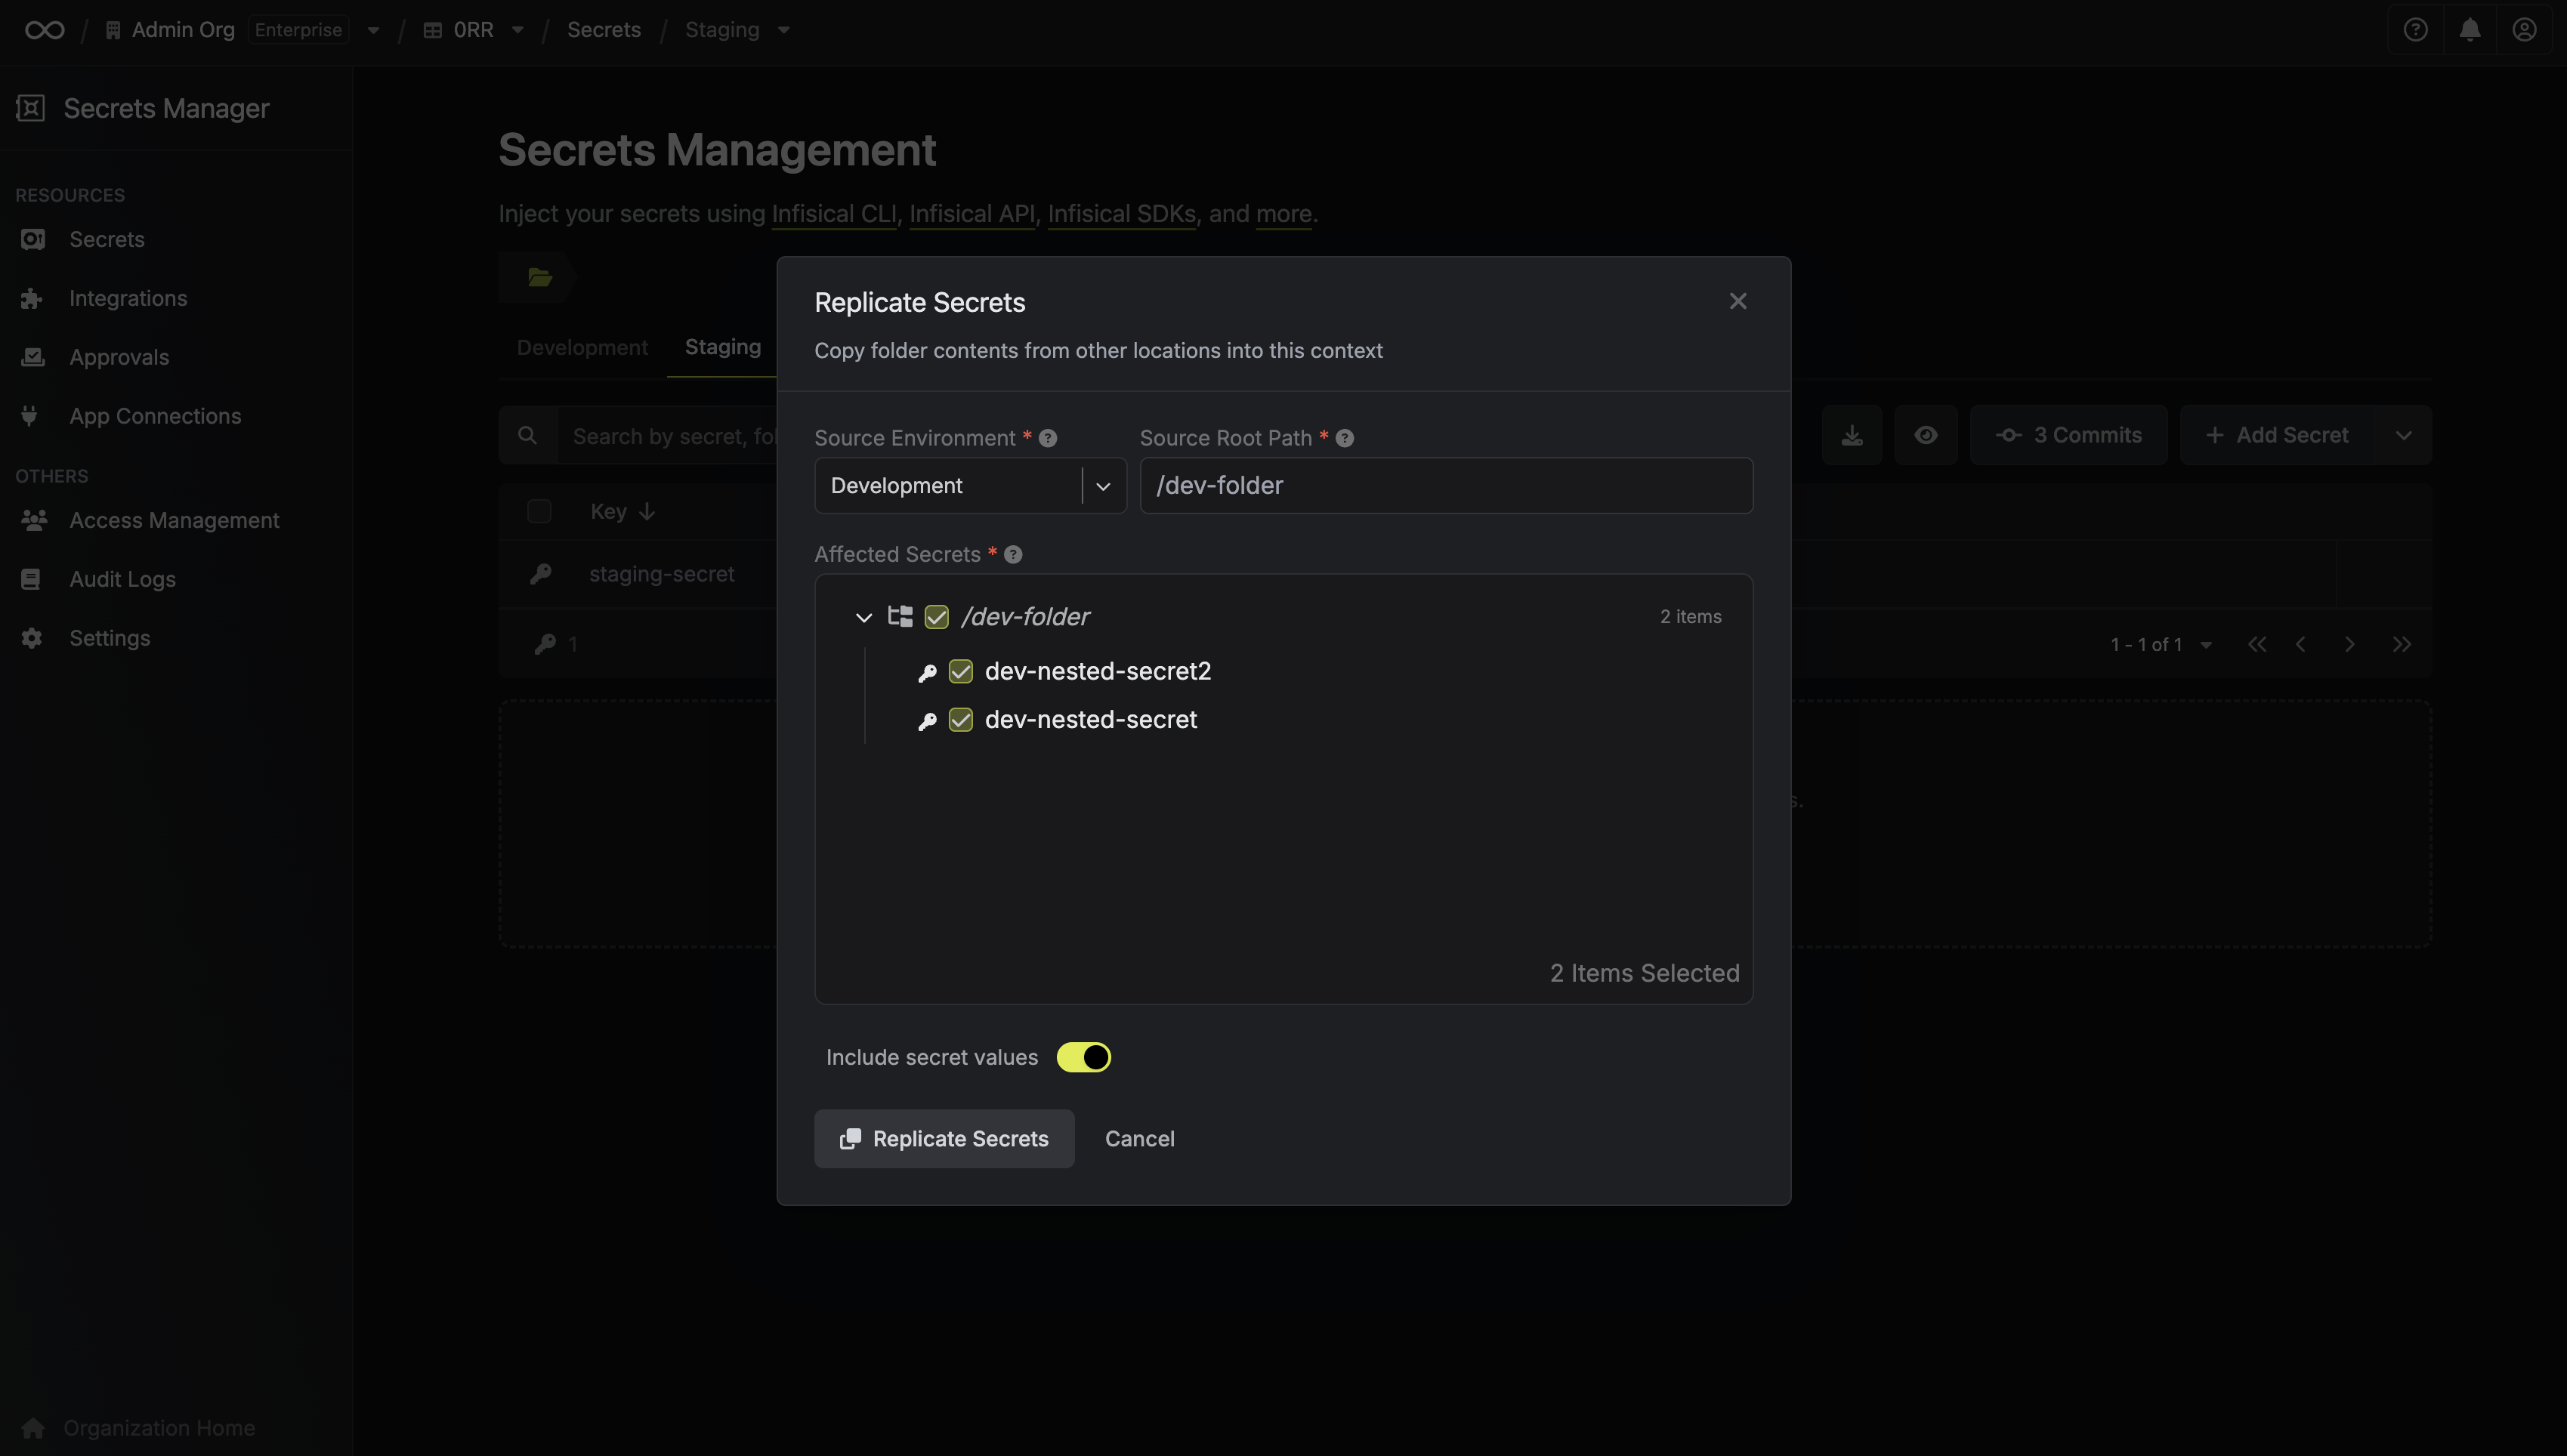
Task: Click the Affected Secrets help icon
Action: (1013, 554)
